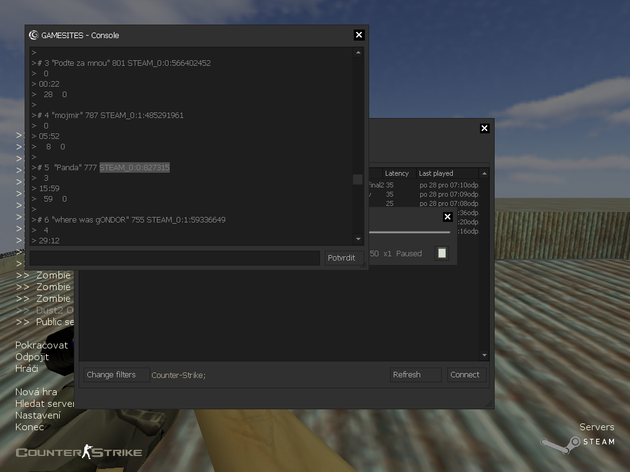Image resolution: width=630 pixels, height=472 pixels.
Task: Close the small demo player panel
Action: (x=447, y=216)
